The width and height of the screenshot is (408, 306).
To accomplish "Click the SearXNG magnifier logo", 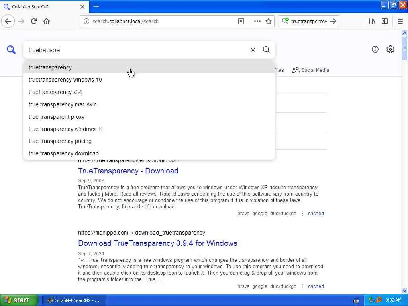I will [11, 49].
